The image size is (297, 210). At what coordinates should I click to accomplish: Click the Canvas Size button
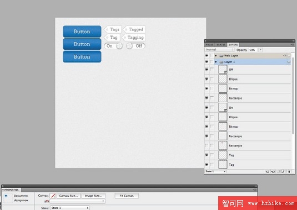(69, 196)
